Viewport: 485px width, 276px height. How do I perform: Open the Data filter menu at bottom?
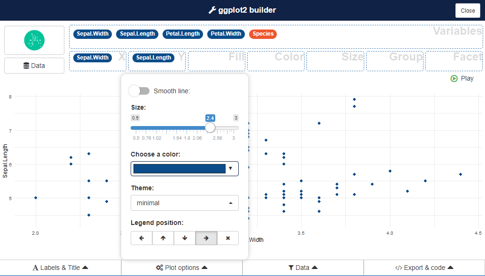pos(303,268)
